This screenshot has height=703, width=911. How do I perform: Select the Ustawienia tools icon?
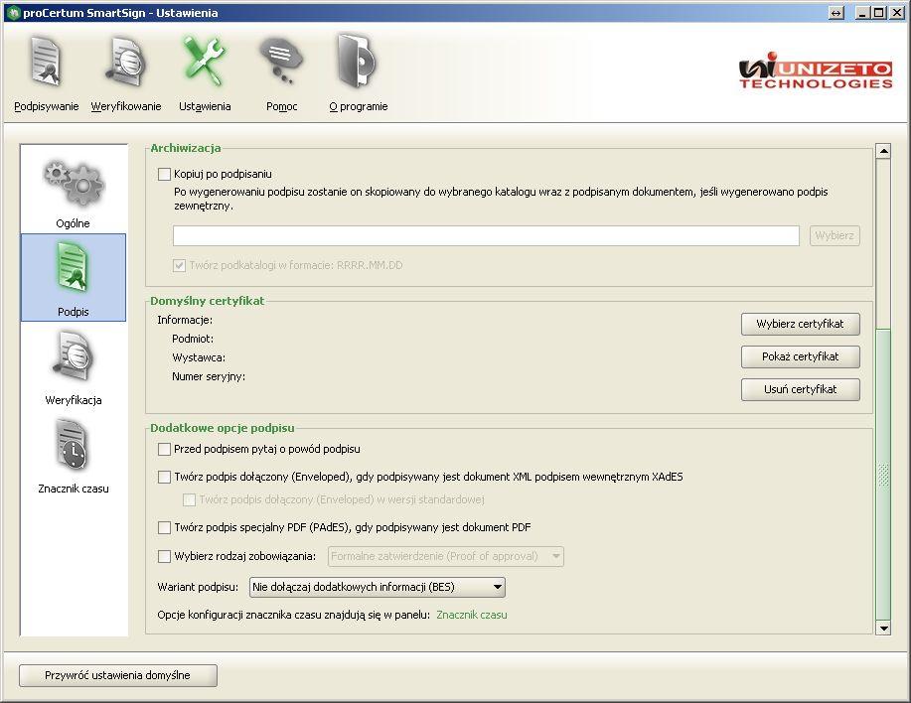204,61
